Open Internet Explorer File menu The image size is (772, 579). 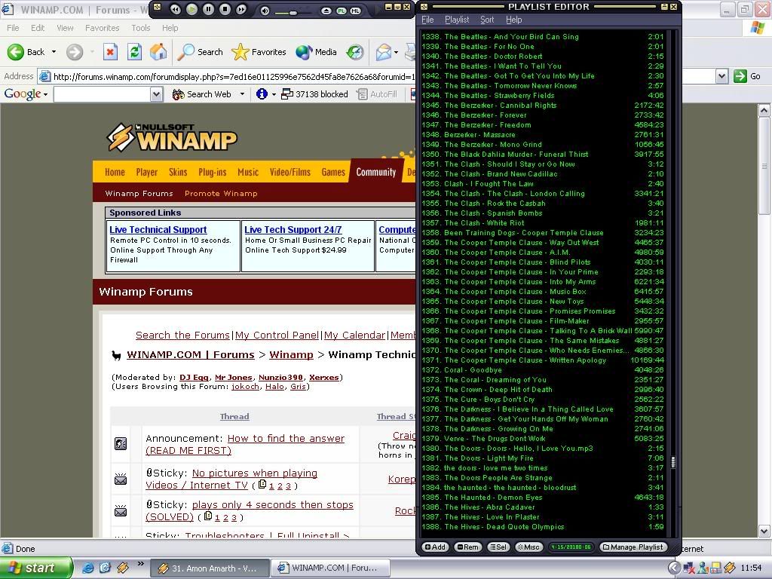click(x=13, y=28)
